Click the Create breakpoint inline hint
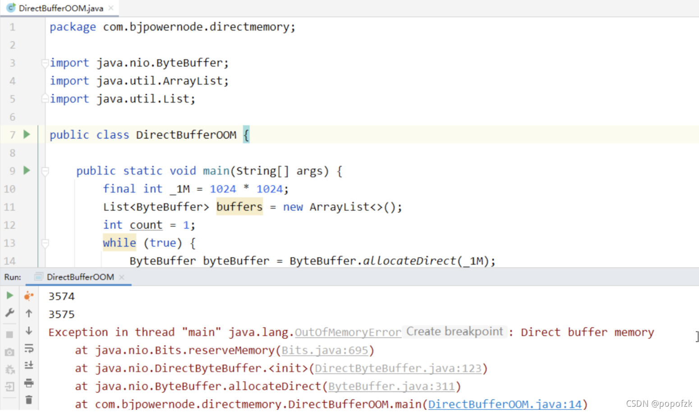The width and height of the screenshot is (699, 413). click(455, 331)
